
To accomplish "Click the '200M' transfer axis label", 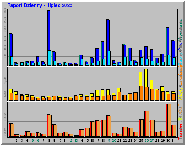I will click(x=5, y=132).
